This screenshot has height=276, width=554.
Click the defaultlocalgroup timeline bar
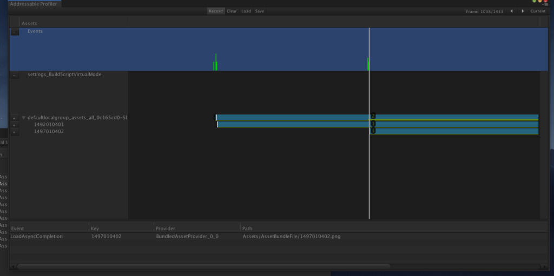click(377, 118)
